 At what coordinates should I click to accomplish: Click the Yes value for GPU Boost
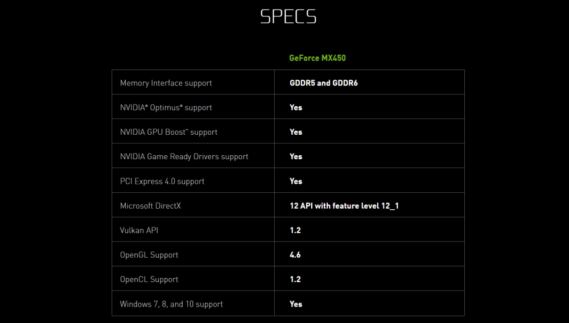pyautogui.click(x=296, y=132)
